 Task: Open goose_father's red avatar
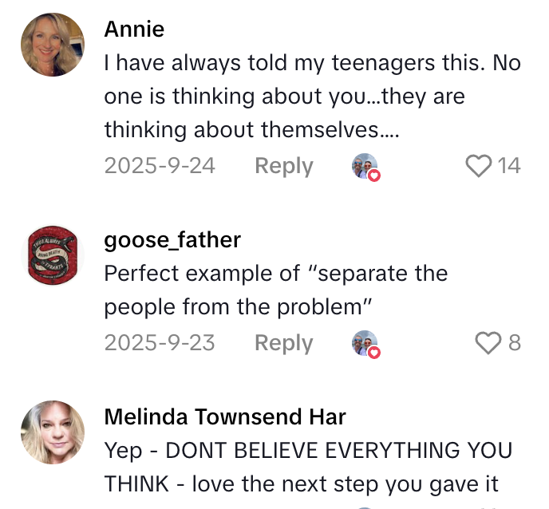53,255
